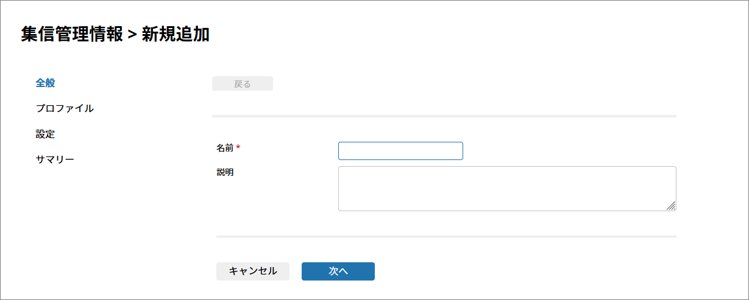Click the greyed-out 戻る button
Viewport: 749px width, 300px height.
pos(242,84)
